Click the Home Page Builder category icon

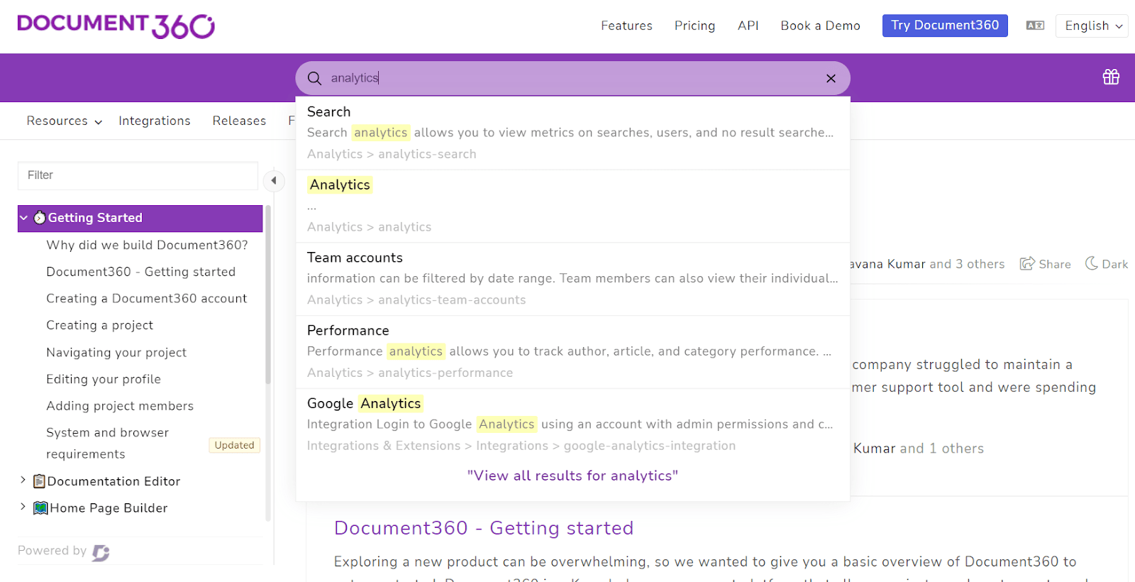click(x=40, y=508)
